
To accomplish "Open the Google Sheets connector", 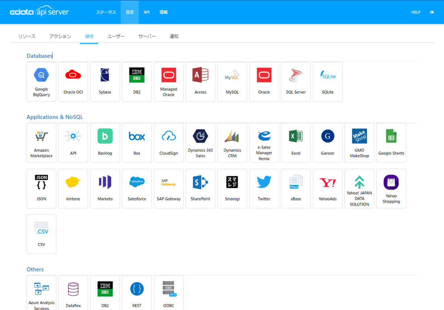I will coord(391,143).
